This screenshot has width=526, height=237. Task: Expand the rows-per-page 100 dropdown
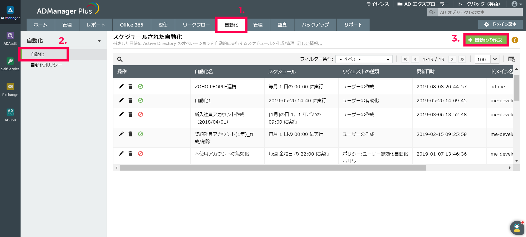pyautogui.click(x=494, y=59)
